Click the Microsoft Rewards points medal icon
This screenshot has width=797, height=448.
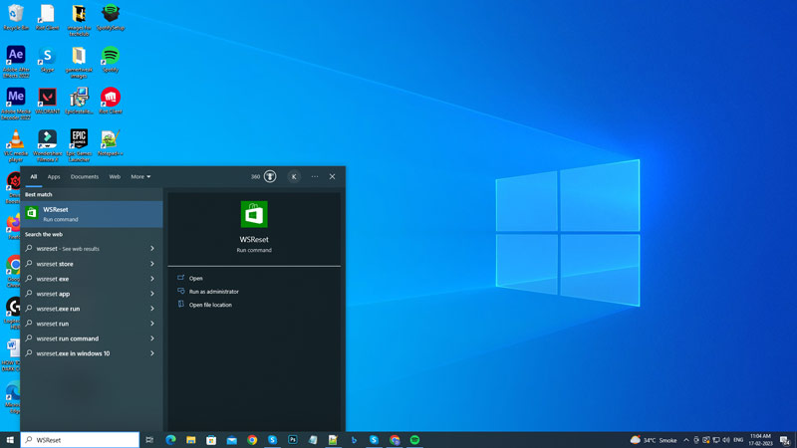270,176
